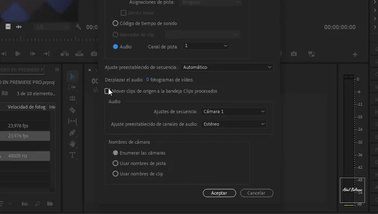Click the Drag Audio Only waveform icon
Image resolution: width=378 pixels, height=214 pixels.
19,27
